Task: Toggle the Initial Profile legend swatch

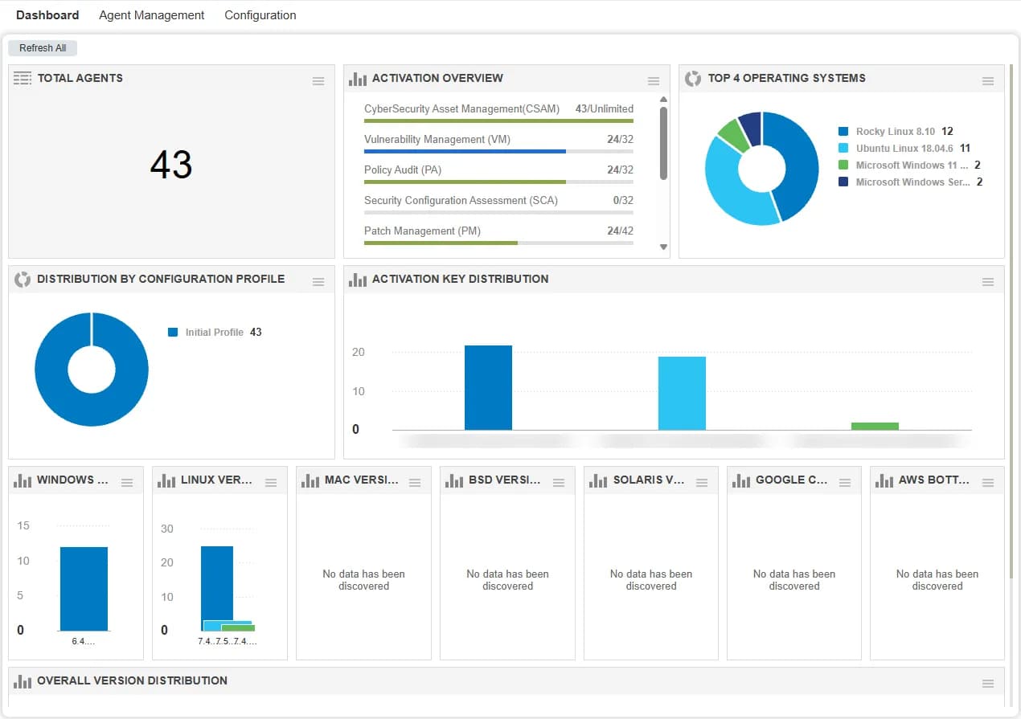Action: [x=173, y=332]
